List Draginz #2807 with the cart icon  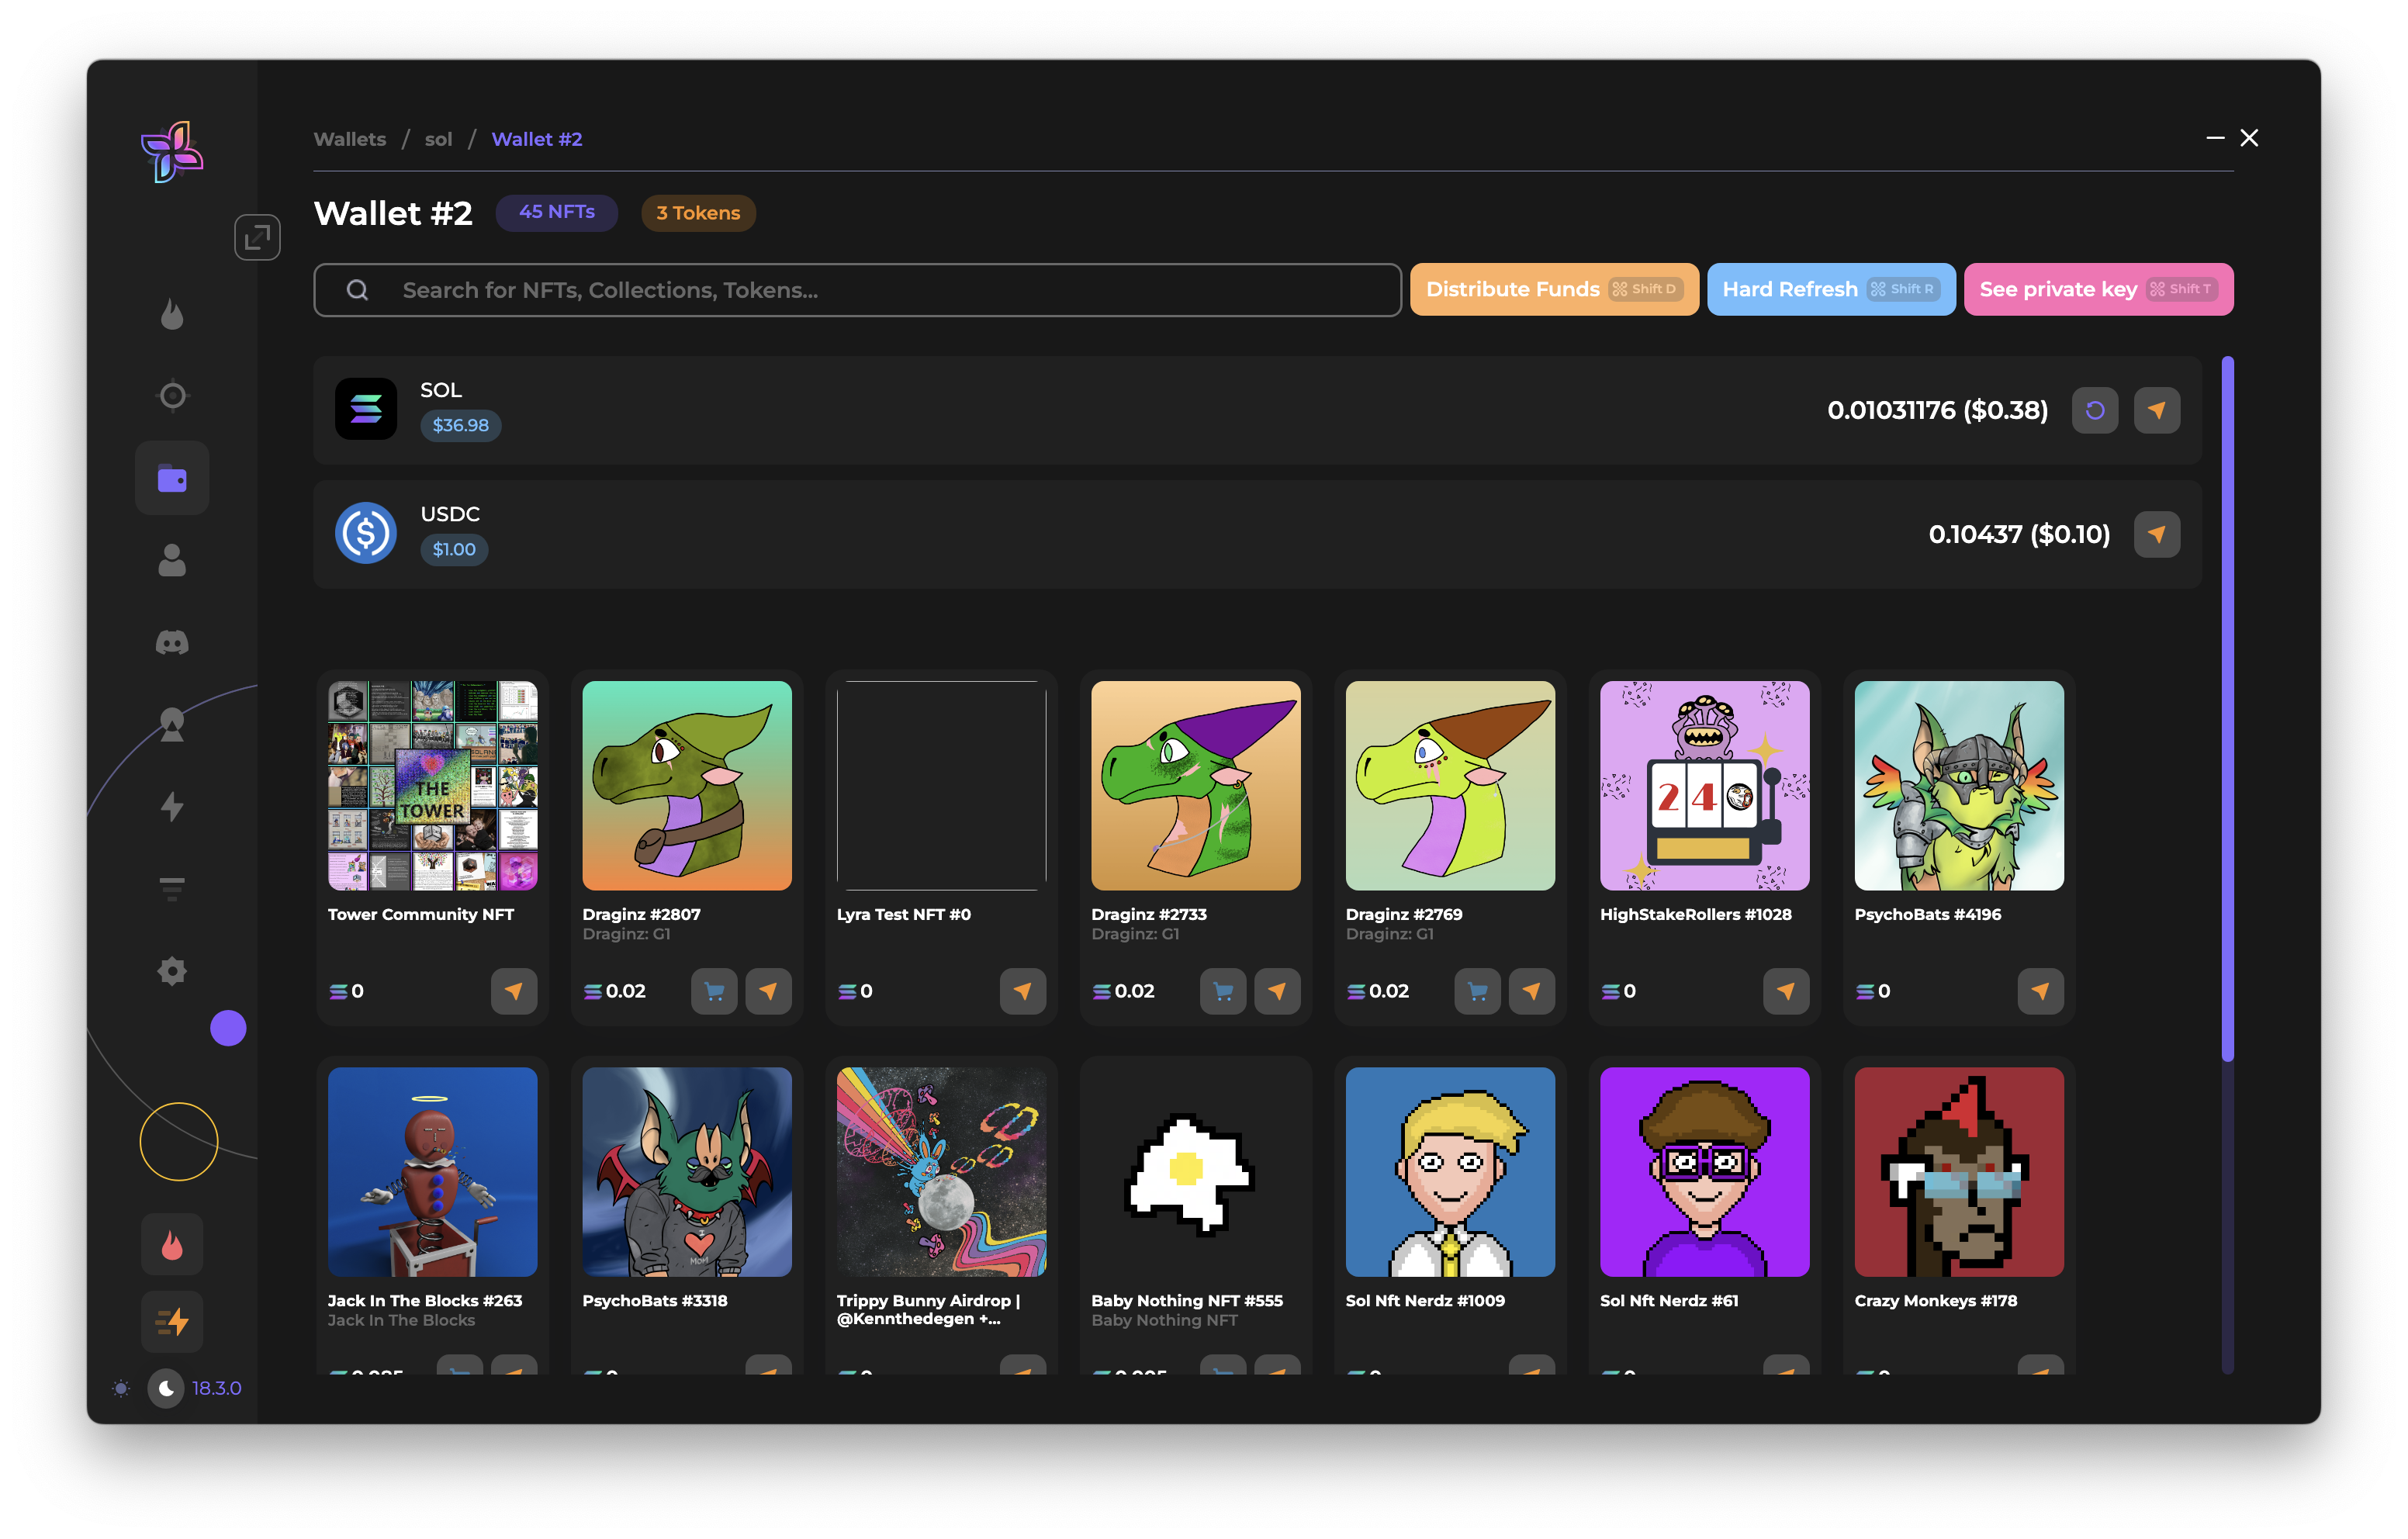coord(714,991)
